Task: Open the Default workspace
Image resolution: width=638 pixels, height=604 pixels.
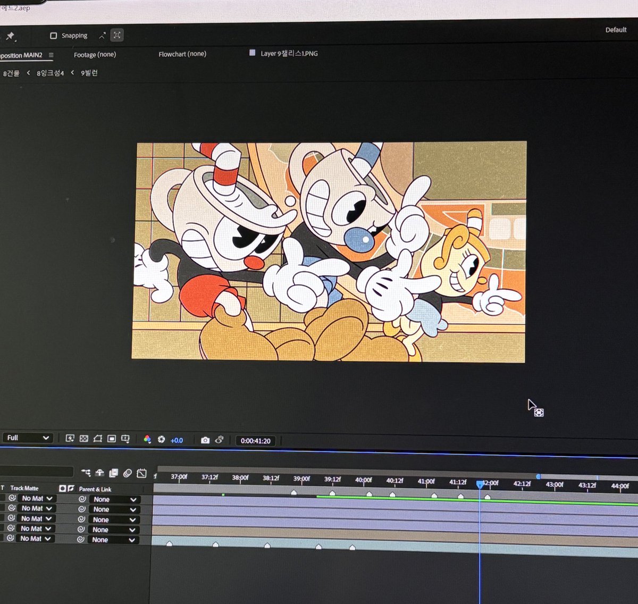Action: (x=616, y=30)
